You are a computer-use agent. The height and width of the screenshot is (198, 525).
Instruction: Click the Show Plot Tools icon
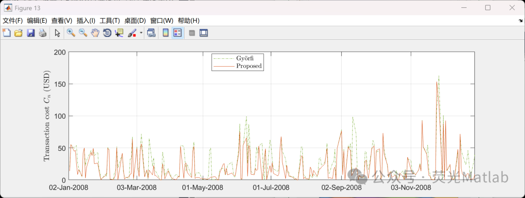tap(204, 33)
